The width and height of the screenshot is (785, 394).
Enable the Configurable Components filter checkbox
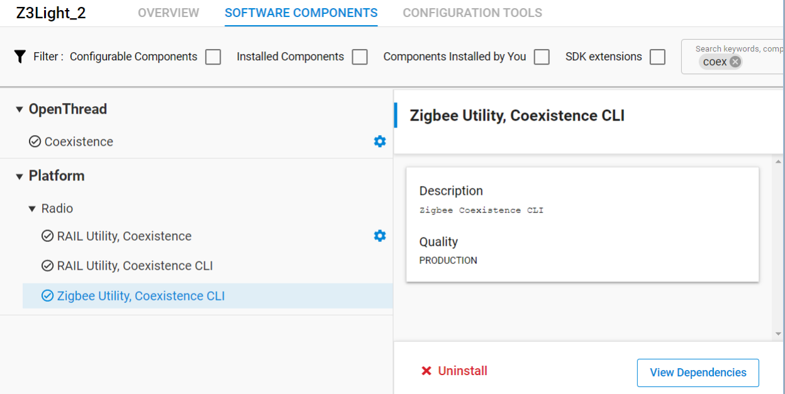click(213, 57)
